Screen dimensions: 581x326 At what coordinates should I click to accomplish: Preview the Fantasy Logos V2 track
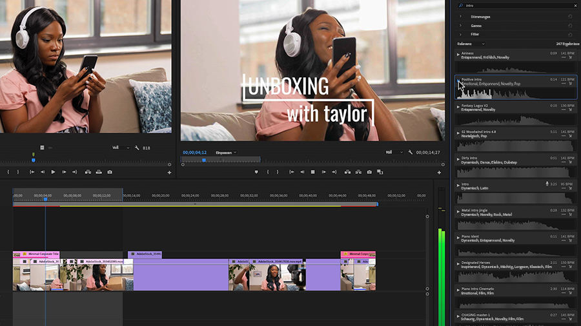click(458, 107)
